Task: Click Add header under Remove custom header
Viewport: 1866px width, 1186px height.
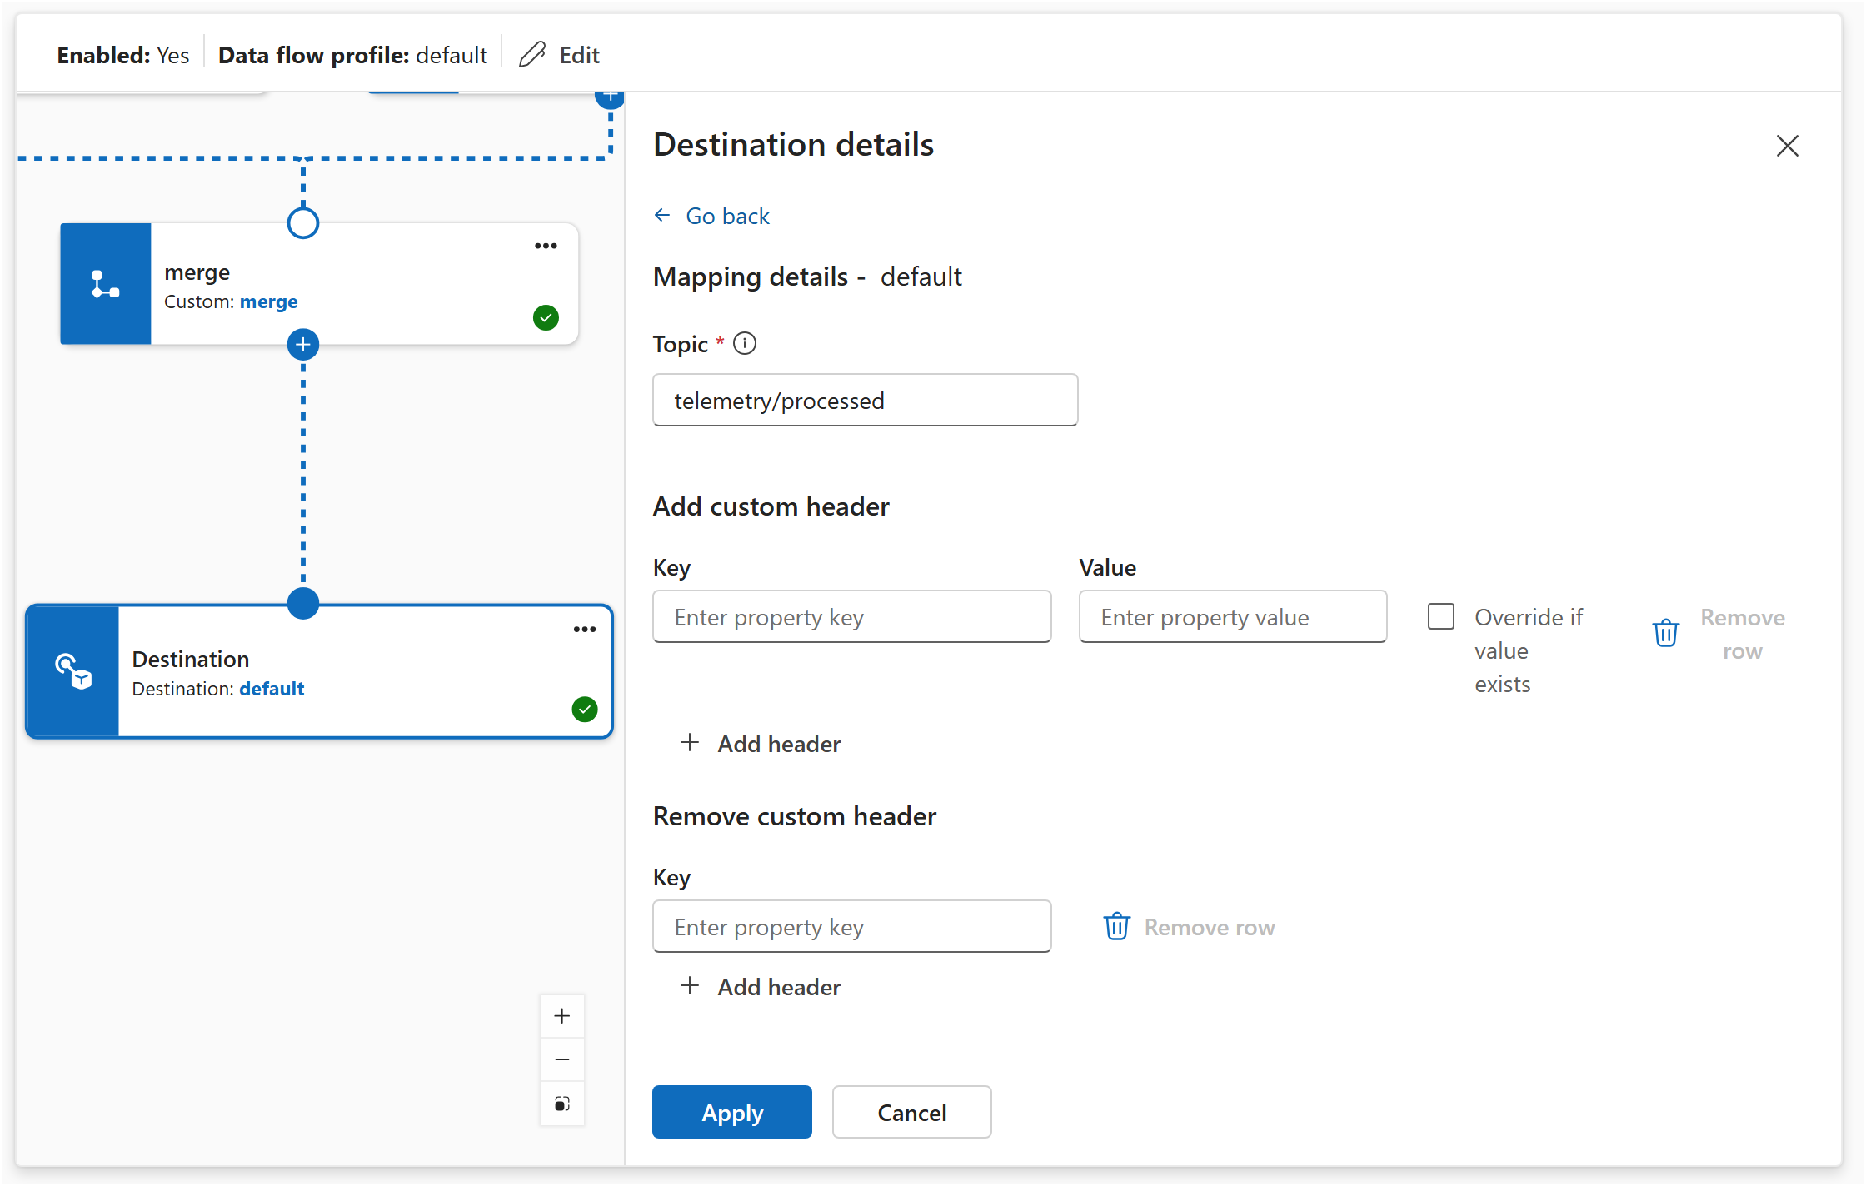Action: (x=761, y=986)
